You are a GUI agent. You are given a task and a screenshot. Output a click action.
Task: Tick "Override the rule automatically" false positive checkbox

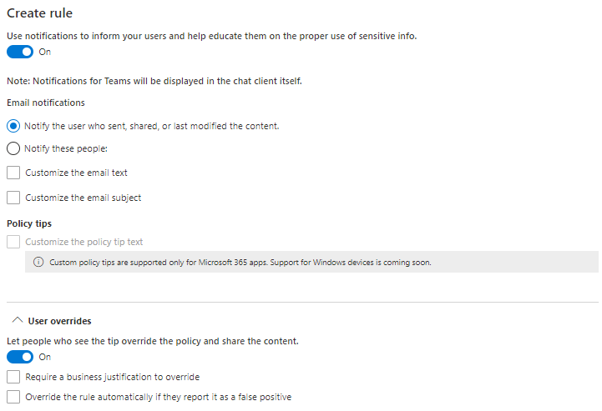pos(13,397)
